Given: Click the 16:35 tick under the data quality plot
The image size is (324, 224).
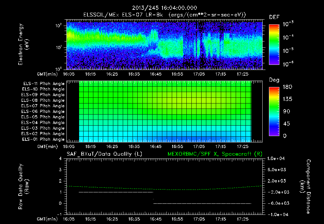Looking at the screenshot, I should 134,219.
